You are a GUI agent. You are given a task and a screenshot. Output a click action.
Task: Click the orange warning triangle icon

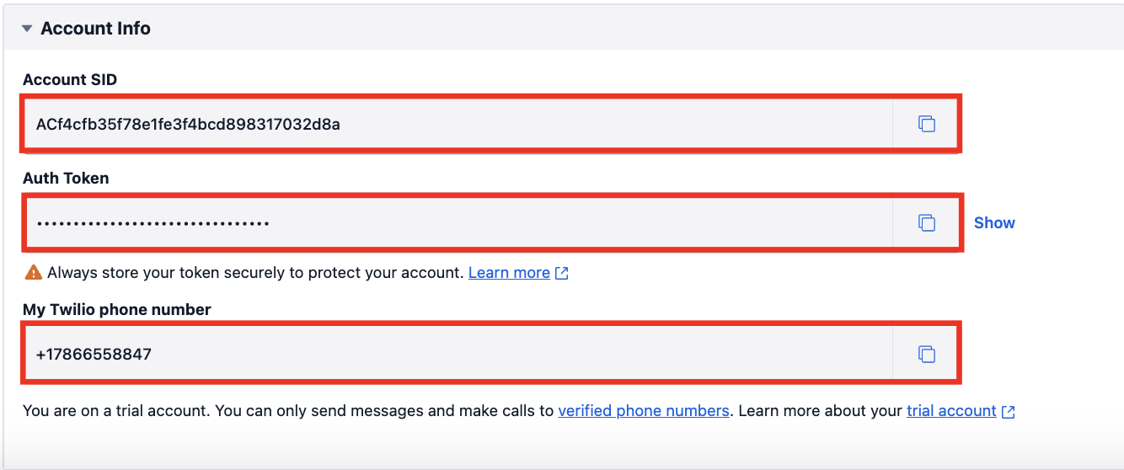tap(33, 273)
